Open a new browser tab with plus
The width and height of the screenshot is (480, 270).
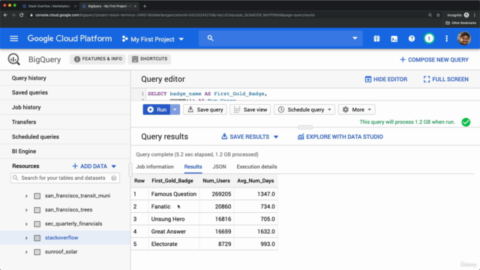click(145, 6)
